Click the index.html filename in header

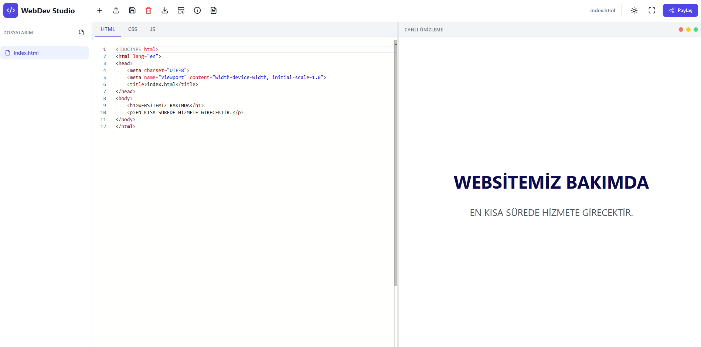click(602, 10)
